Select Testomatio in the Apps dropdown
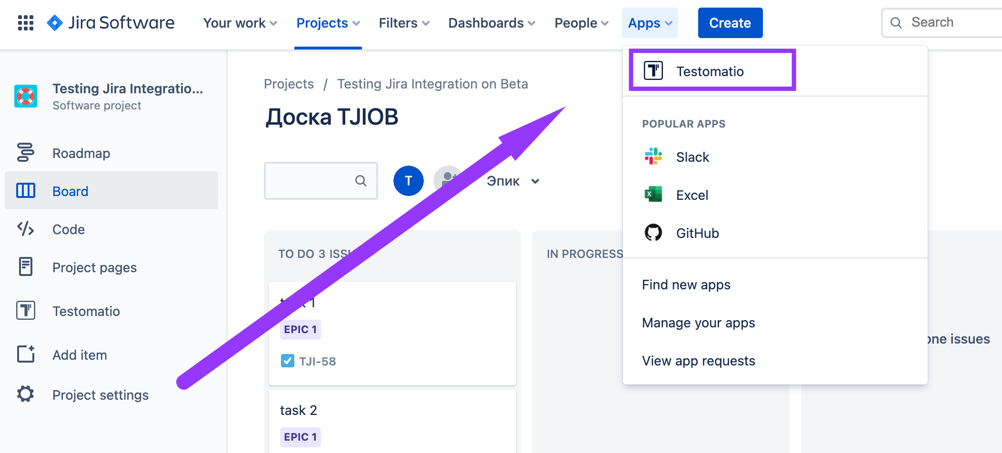This screenshot has height=453, width=1002. tap(710, 71)
